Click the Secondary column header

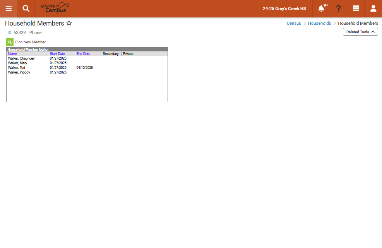click(x=111, y=54)
